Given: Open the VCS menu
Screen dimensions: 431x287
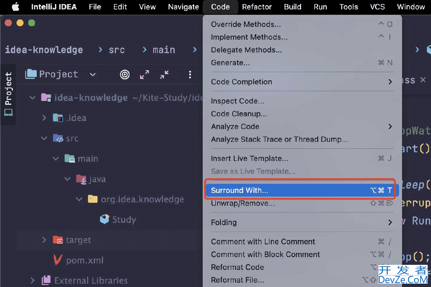Looking at the screenshot, I should tap(377, 7).
